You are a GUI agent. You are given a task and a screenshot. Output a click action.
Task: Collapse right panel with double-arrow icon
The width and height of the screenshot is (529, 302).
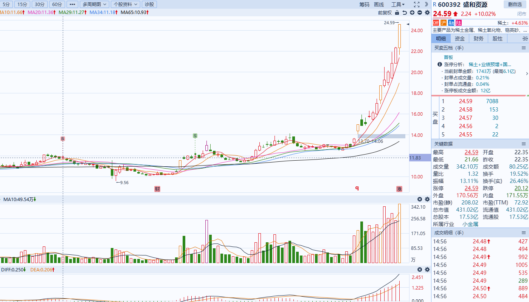coord(427,5)
